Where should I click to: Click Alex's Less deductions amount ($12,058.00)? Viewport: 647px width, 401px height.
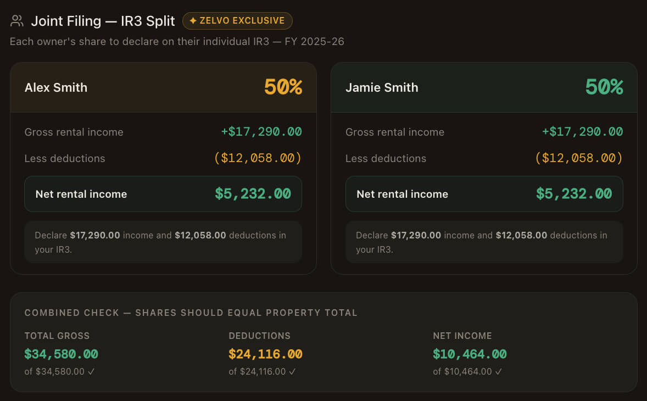click(x=257, y=158)
